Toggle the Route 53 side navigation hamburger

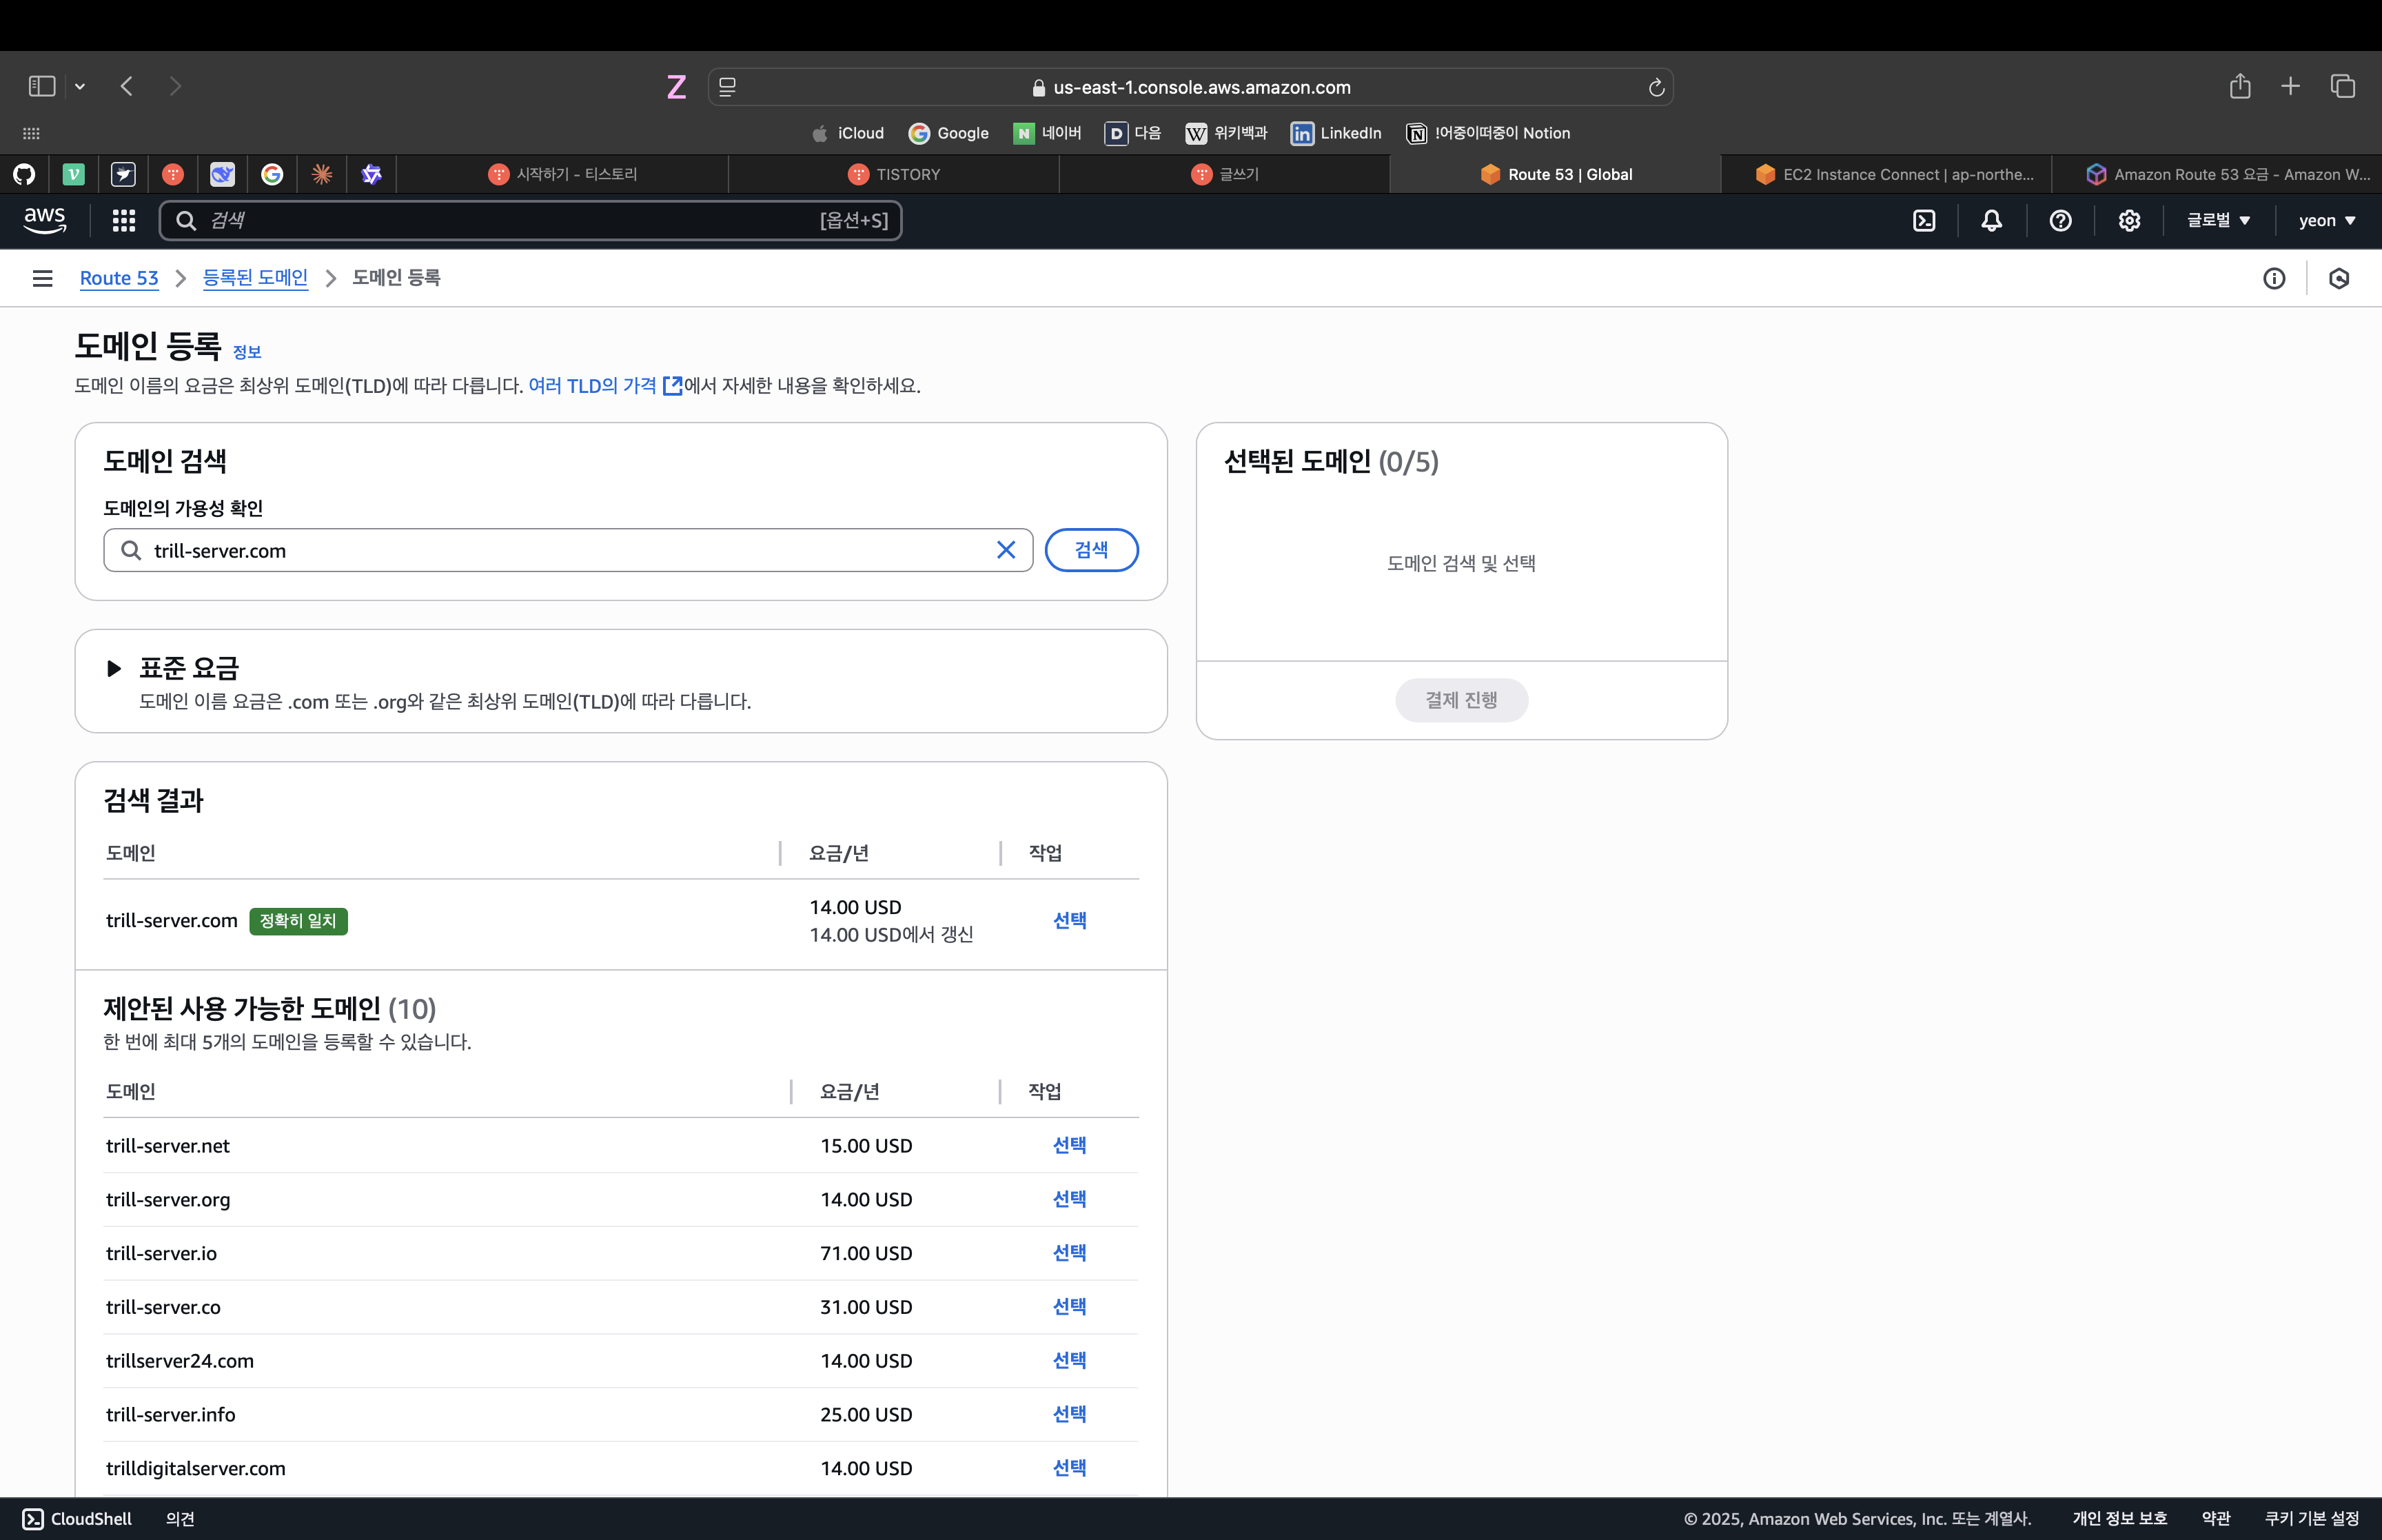(x=42, y=278)
